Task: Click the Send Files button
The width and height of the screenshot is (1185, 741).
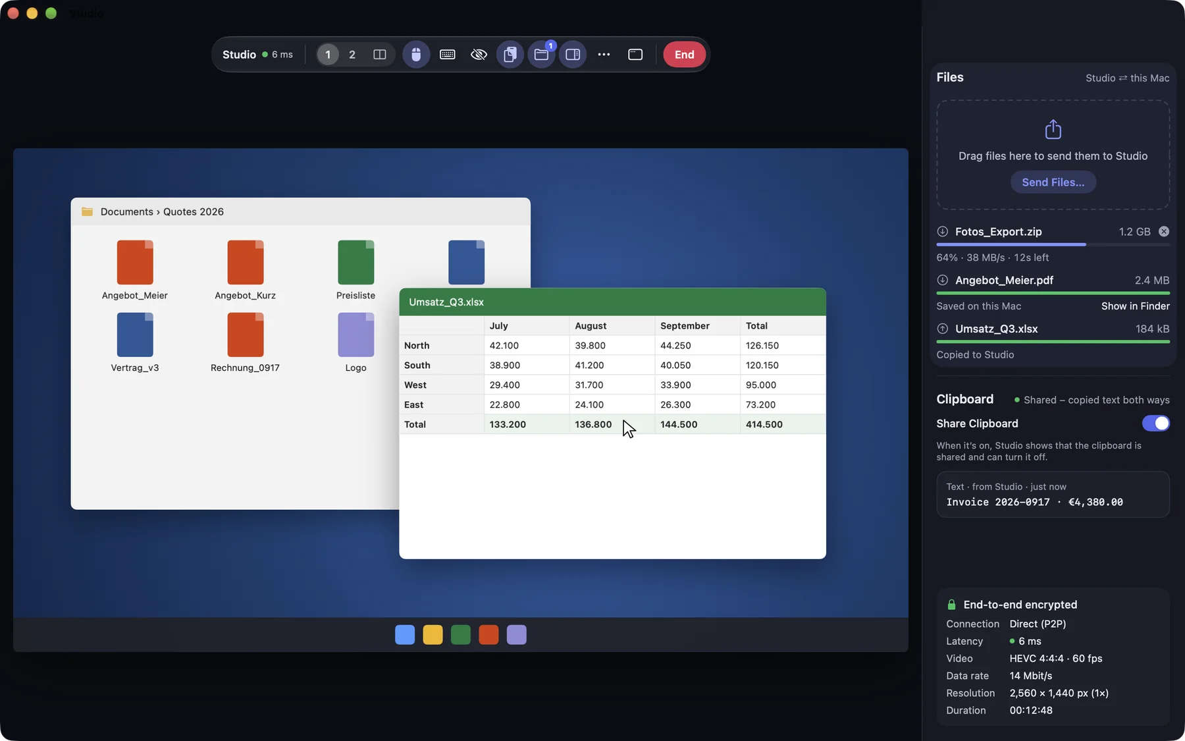Action: pos(1053,182)
